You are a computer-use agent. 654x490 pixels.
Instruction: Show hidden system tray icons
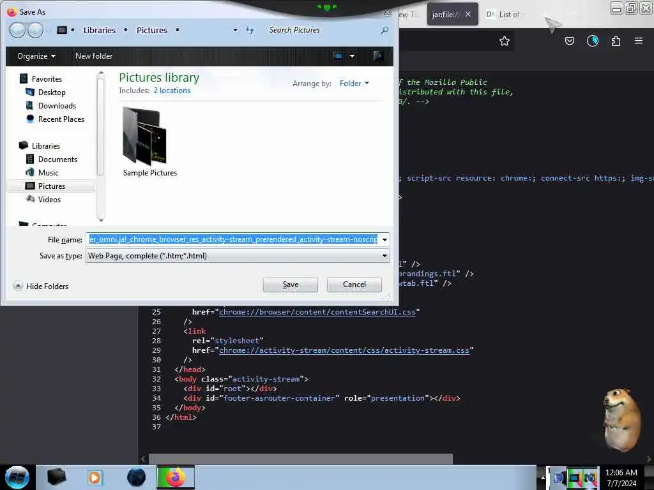(542, 477)
